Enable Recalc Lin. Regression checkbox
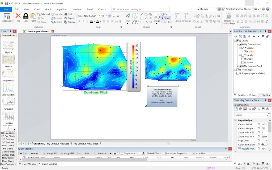The height and width of the screenshot is (170, 272). pos(164,154)
